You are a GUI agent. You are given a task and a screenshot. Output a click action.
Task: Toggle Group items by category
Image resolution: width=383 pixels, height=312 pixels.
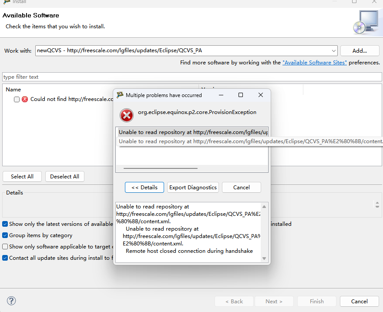(5, 235)
